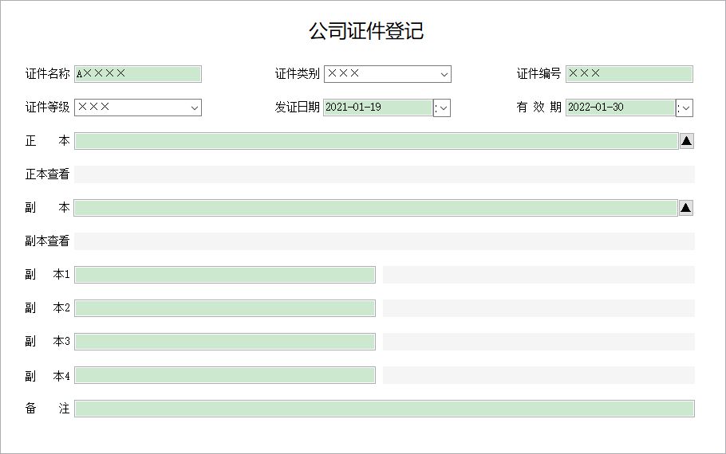The height and width of the screenshot is (454, 726).
Task: Click the upload triangle icon beside 副本 field
Action: click(686, 208)
